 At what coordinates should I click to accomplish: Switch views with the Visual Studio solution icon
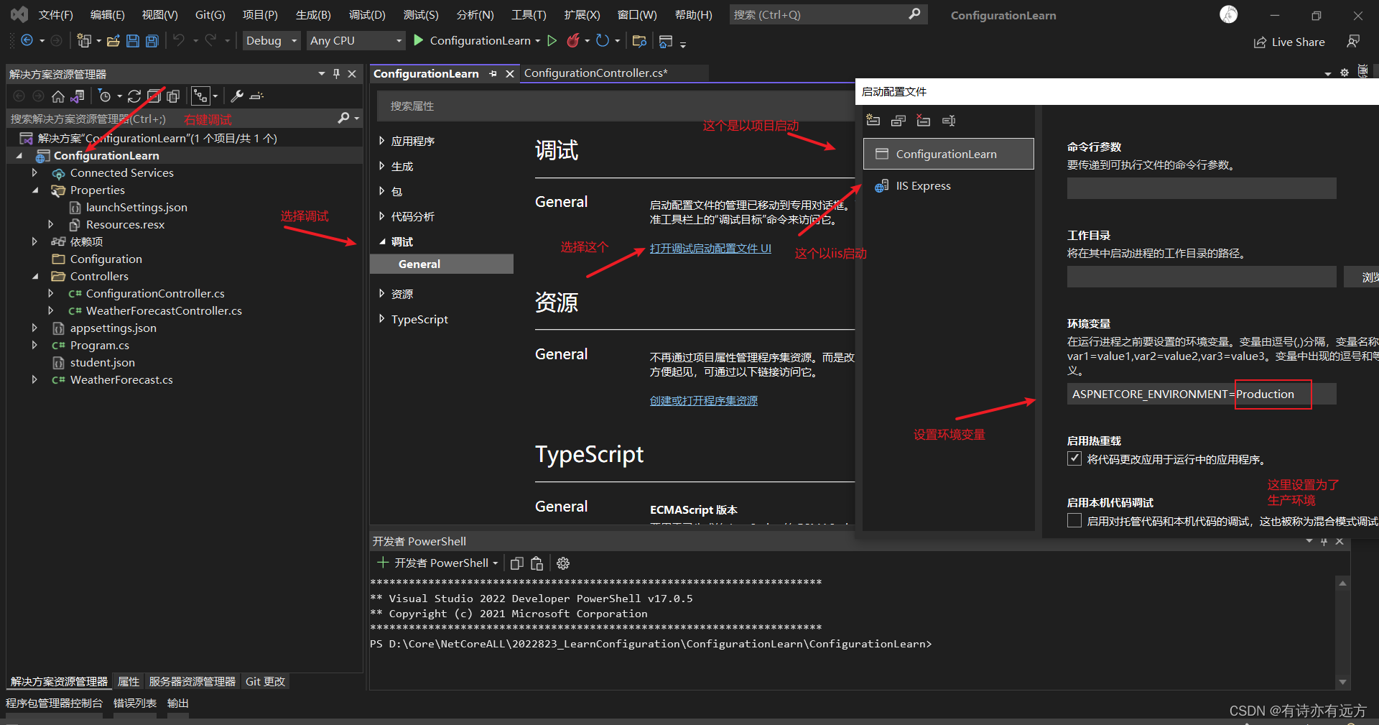pyautogui.click(x=78, y=96)
